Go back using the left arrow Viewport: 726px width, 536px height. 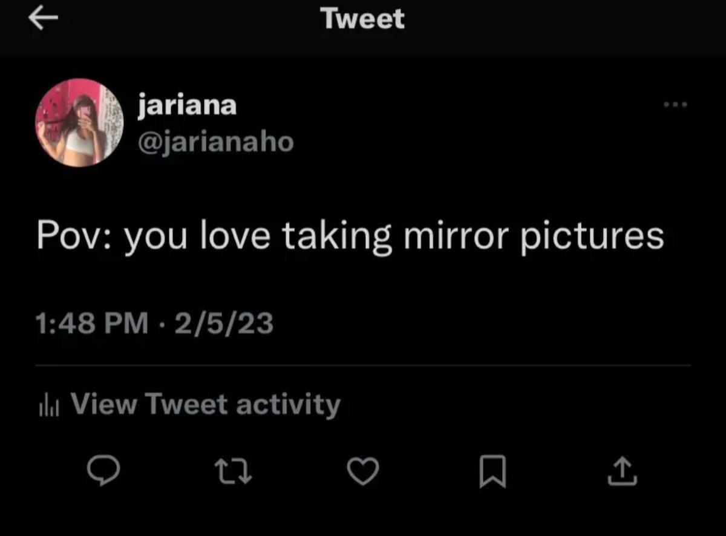pos(43,18)
